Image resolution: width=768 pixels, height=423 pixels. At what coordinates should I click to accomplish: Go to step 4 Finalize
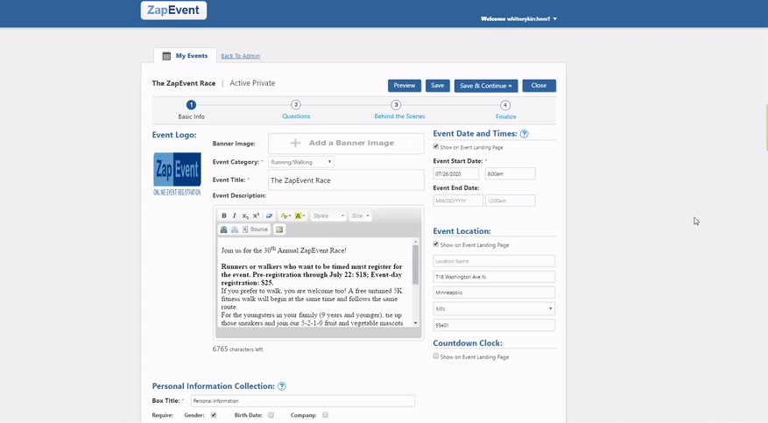click(x=505, y=109)
